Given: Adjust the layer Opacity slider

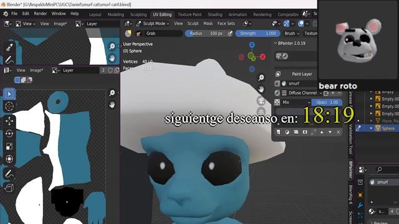Looking at the screenshot, I should [327, 102].
